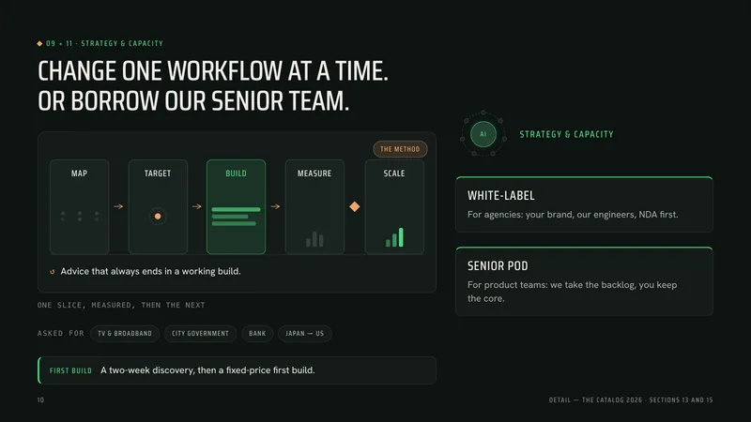Click the green bar chart in SCALE
Viewport: 751px width, 422px height.
coord(394,237)
